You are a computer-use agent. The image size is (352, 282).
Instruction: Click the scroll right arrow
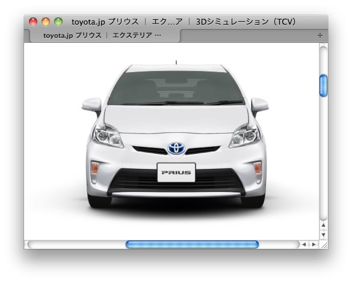pos(314,244)
